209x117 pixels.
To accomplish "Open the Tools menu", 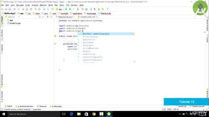I will pyautogui.click(x=62, y=5).
